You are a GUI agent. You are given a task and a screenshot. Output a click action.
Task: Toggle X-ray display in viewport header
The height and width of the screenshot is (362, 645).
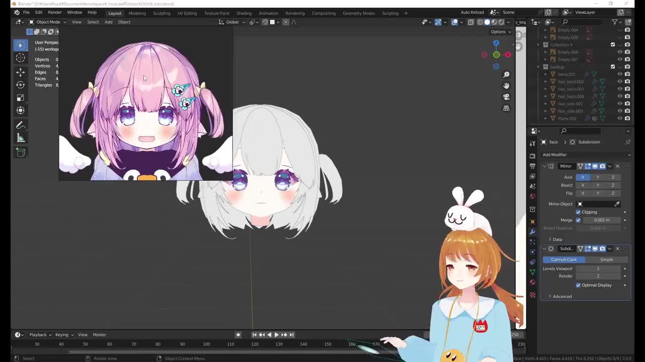pyautogui.click(x=471, y=22)
